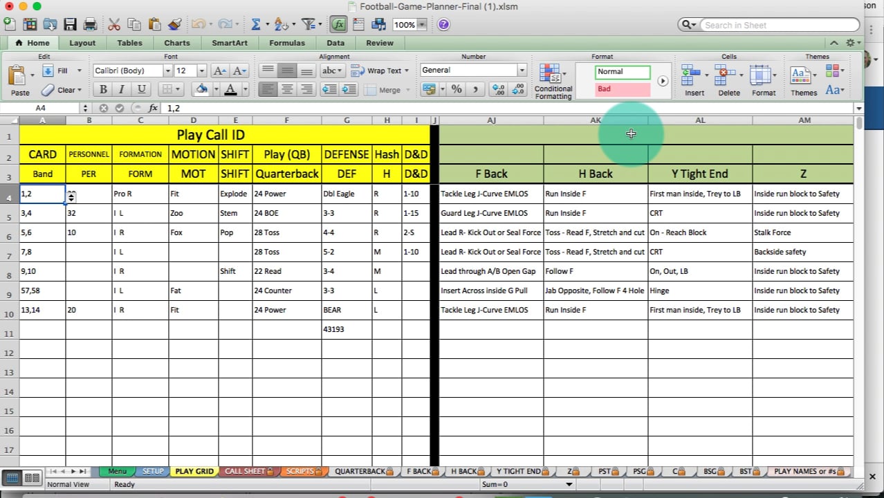Align text to the middle of cell

coord(287,71)
